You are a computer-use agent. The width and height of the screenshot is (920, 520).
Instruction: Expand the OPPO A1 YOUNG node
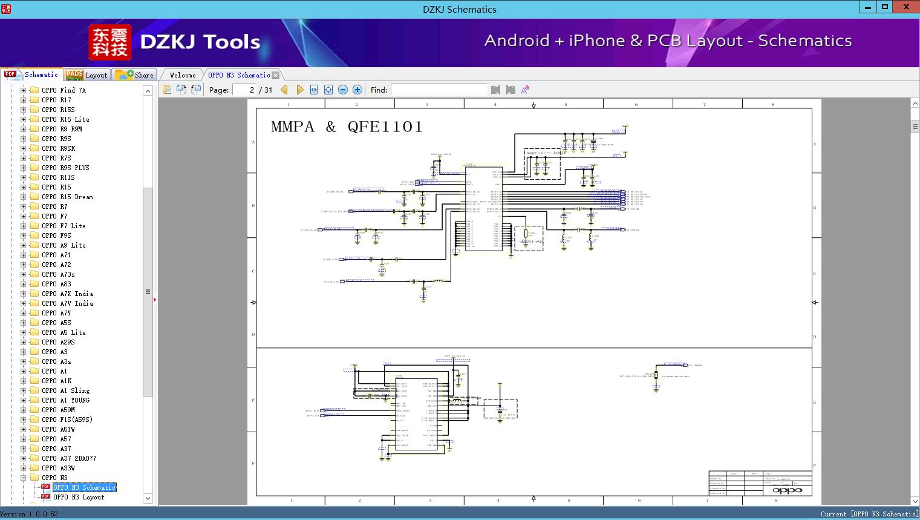point(24,400)
